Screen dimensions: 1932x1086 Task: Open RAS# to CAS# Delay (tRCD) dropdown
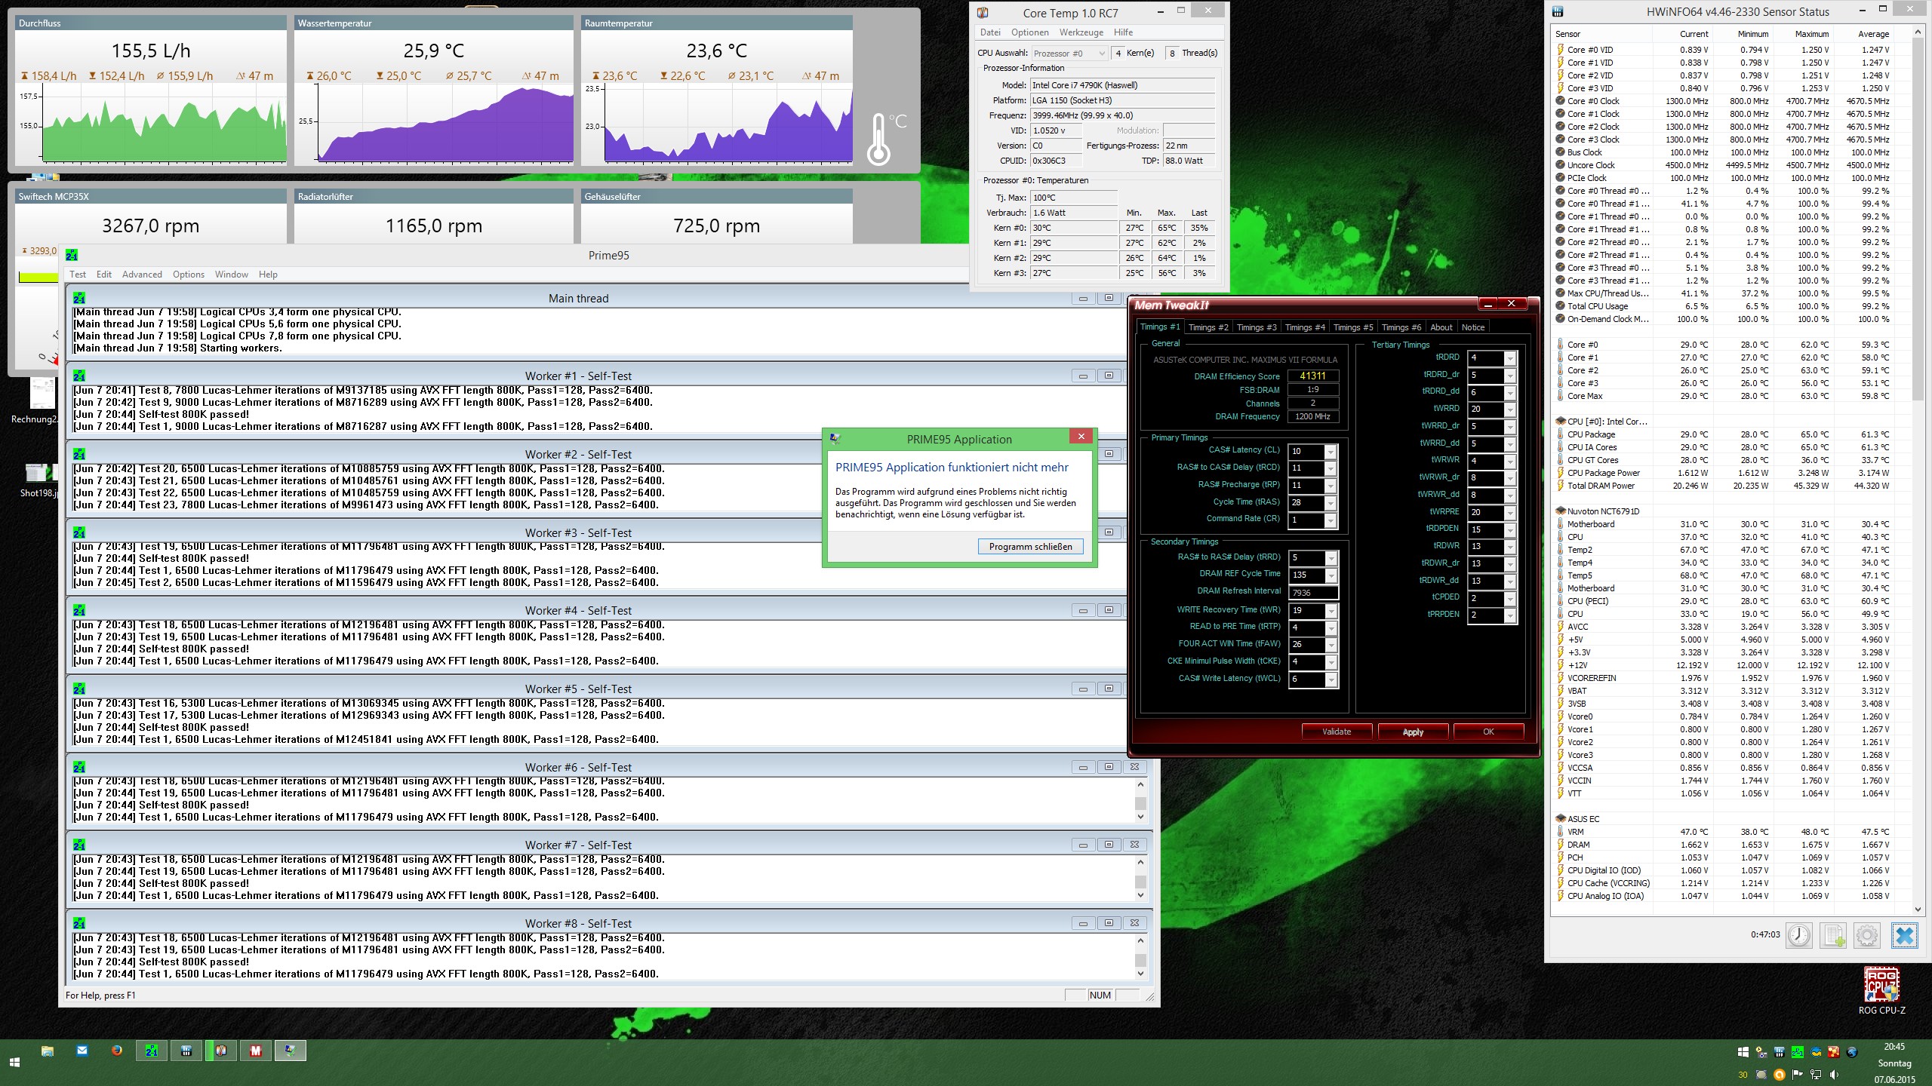(1331, 468)
